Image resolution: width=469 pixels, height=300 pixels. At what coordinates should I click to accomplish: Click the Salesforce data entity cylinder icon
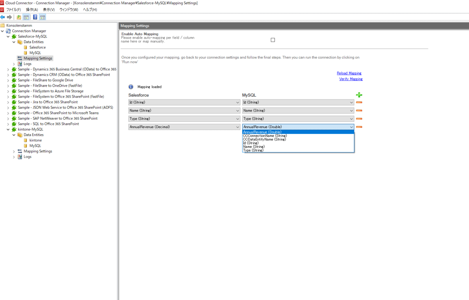click(x=26, y=47)
